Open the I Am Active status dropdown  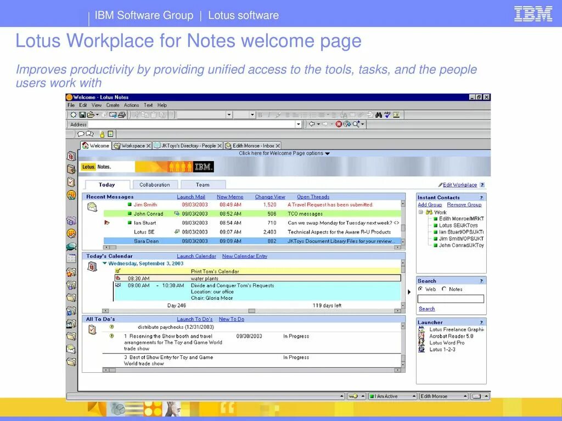click(x=414, y=396)
